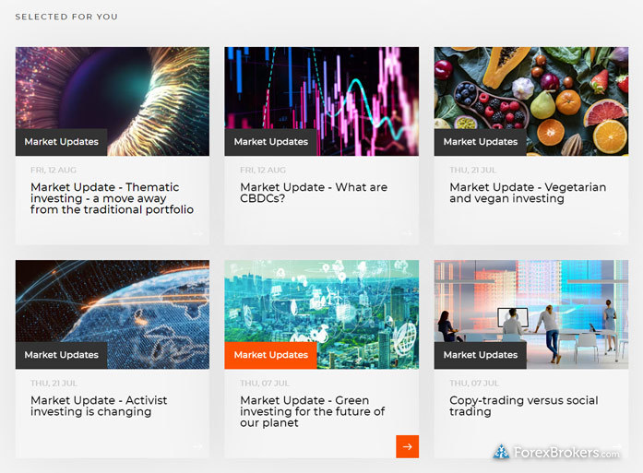The width and height of the screenshot is (643, 473).
Task: Click THU, 07 JUL date on Green investing card
Action: (265, 384)
